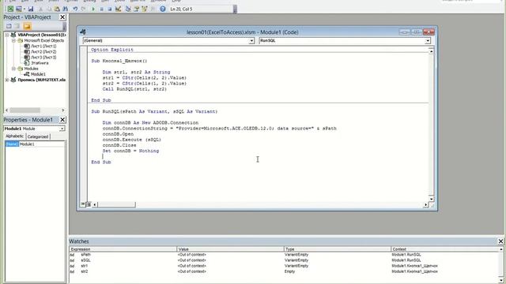Click the code window title bar icon
The image size is (506, 284).
click(x=83, y=32)
